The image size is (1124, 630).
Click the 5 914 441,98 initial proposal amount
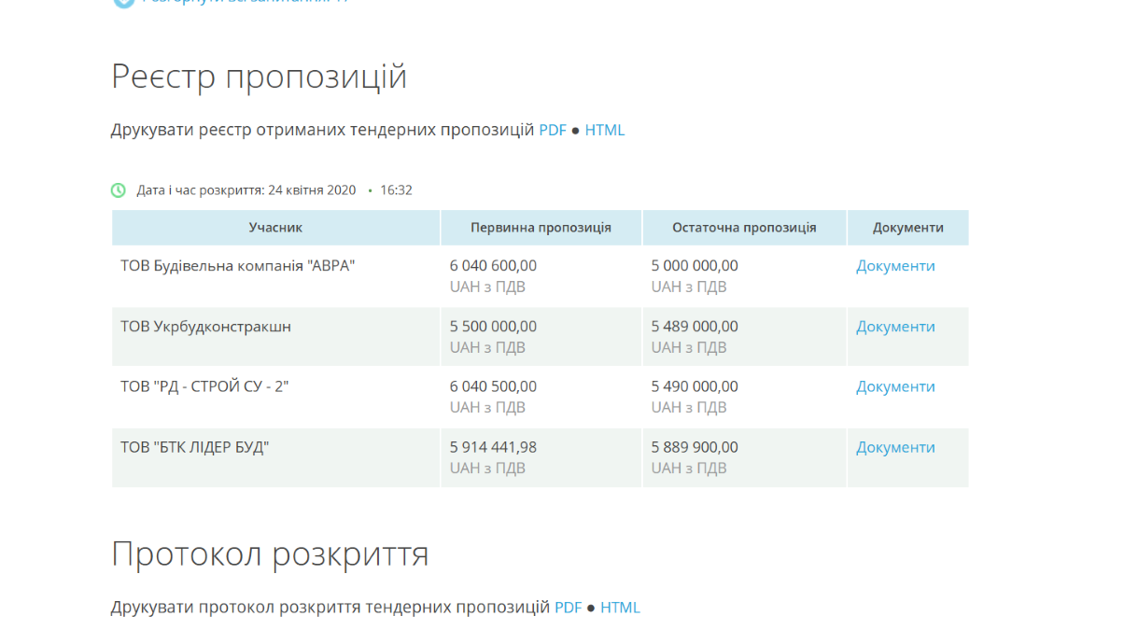coord(493,447)
